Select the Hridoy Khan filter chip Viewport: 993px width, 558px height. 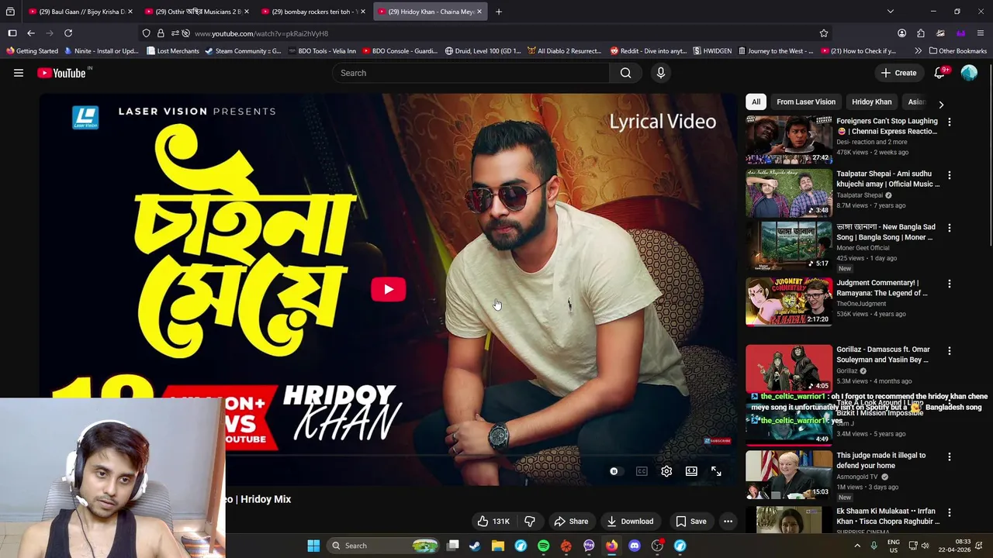[x=871, y=102]
